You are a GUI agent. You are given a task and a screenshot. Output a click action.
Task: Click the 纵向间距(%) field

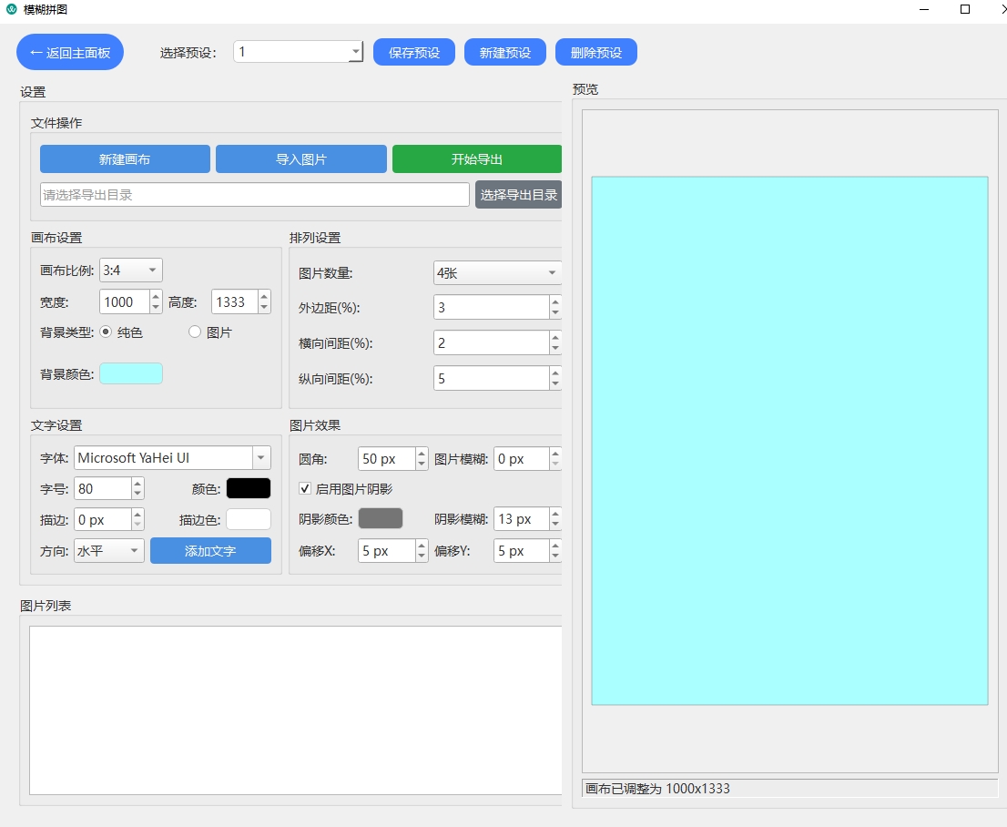point(492,379)
